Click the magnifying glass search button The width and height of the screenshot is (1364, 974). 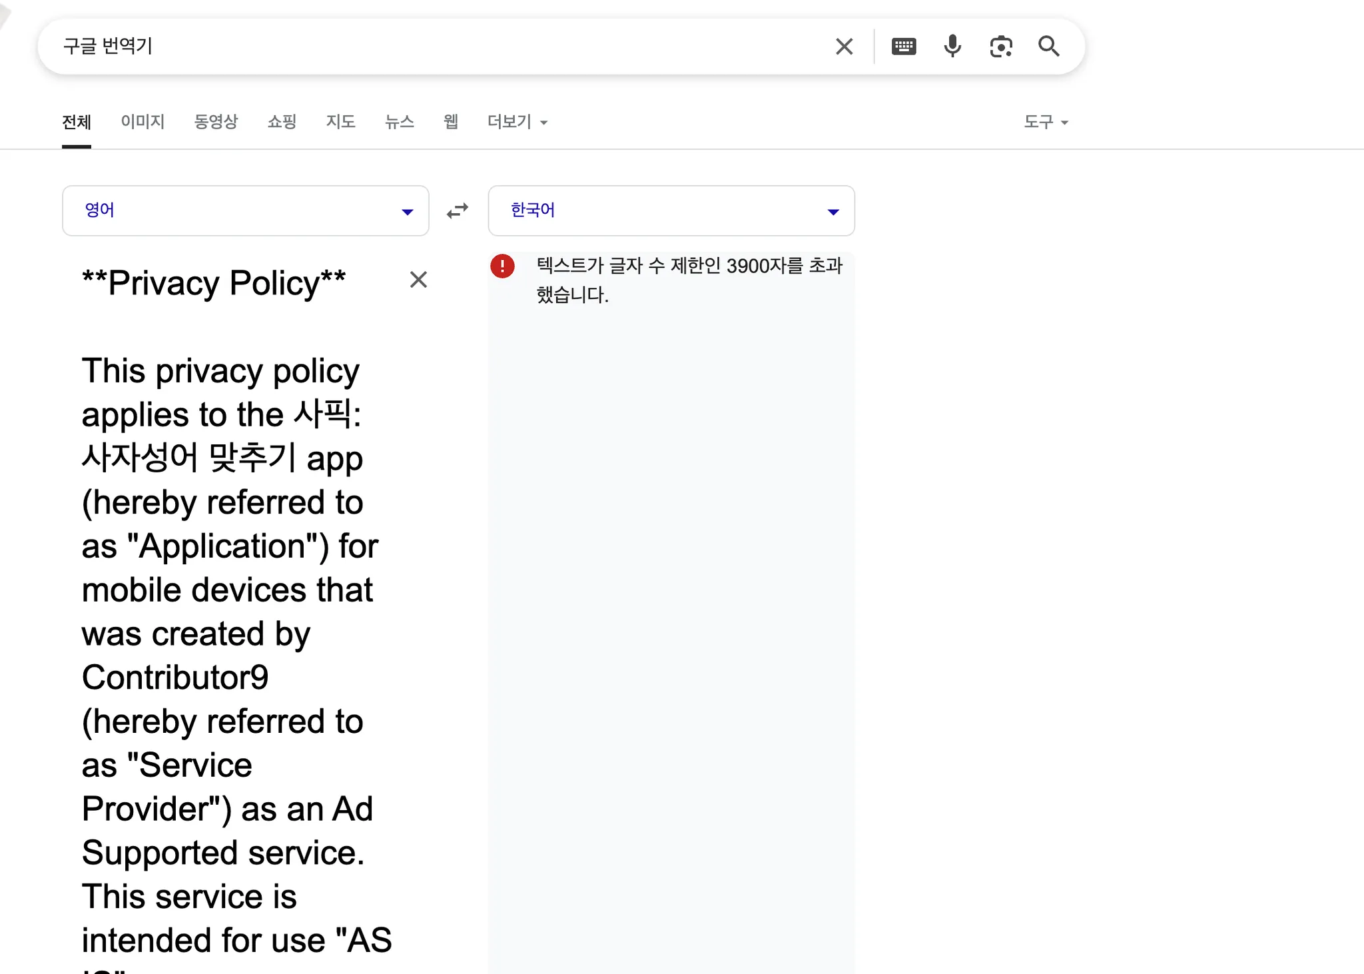[x=1048, y=47]
